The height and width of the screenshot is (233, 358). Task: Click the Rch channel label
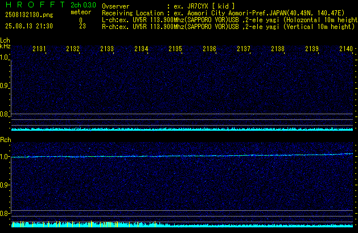6,140
